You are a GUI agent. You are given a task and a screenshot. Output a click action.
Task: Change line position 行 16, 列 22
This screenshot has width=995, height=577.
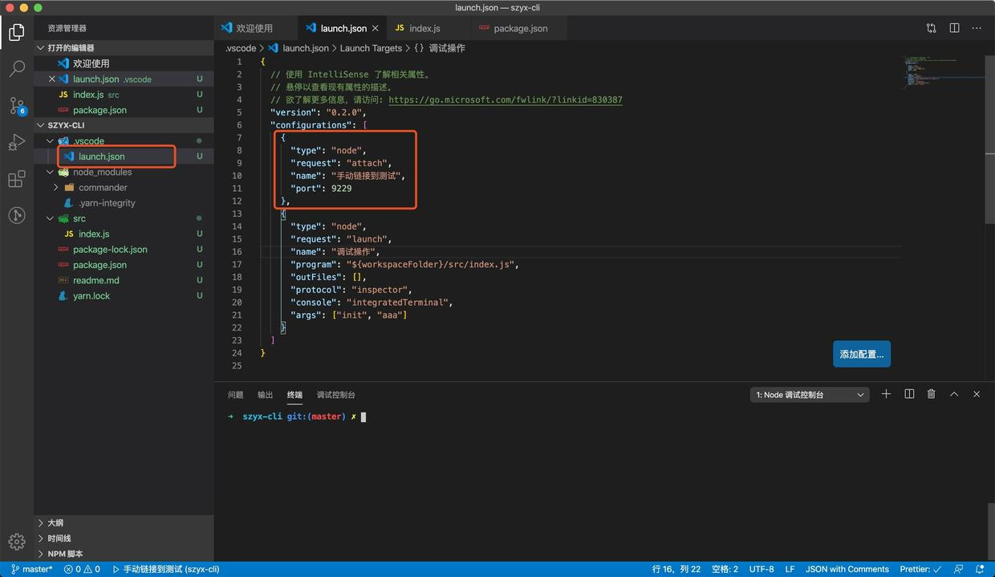click(x=676, y=569)
